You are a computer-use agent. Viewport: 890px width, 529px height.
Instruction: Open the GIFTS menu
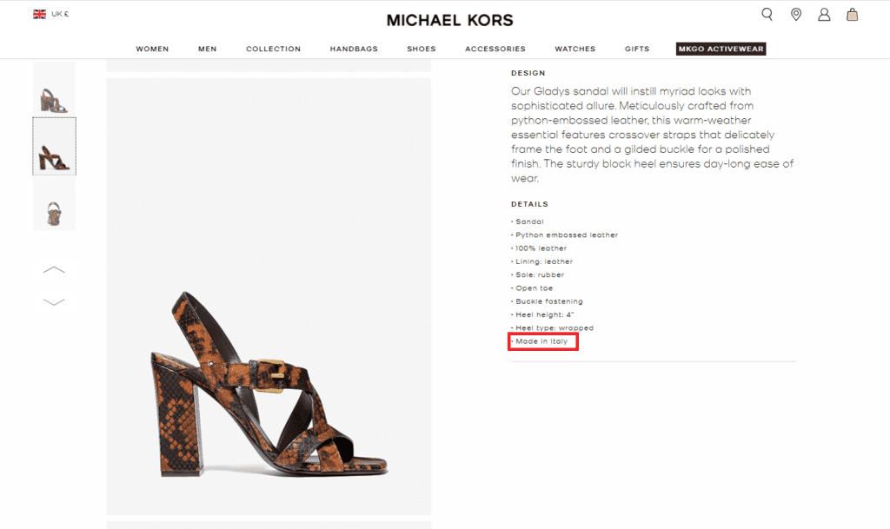point(636,49)
